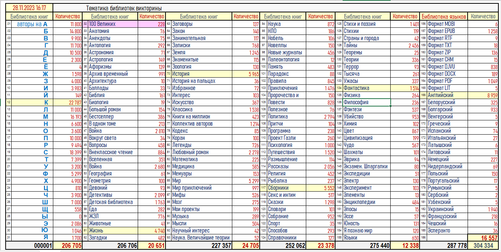Select the 'Путешествия' cell
Screen dimensions: 501x252
(x=287, y=152)
